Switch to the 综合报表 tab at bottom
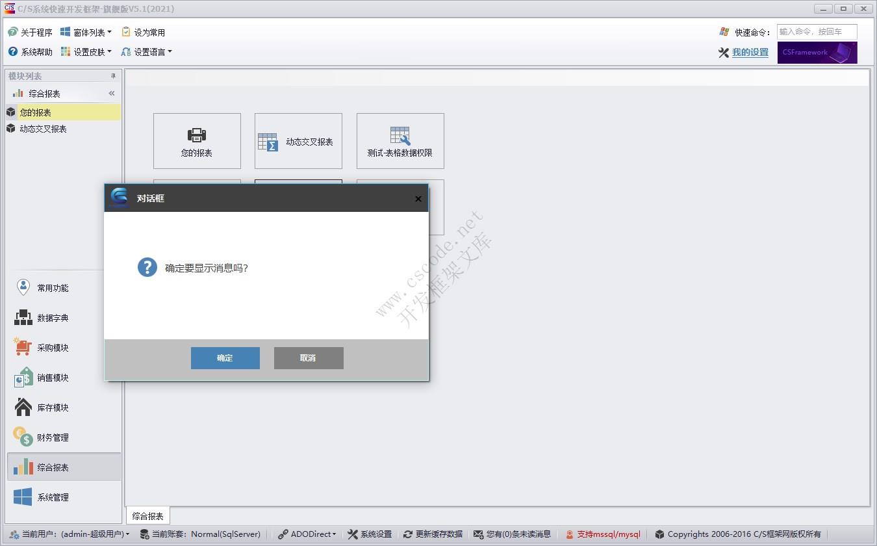Viewport: 877px width, 546px height. click(147, 515)
